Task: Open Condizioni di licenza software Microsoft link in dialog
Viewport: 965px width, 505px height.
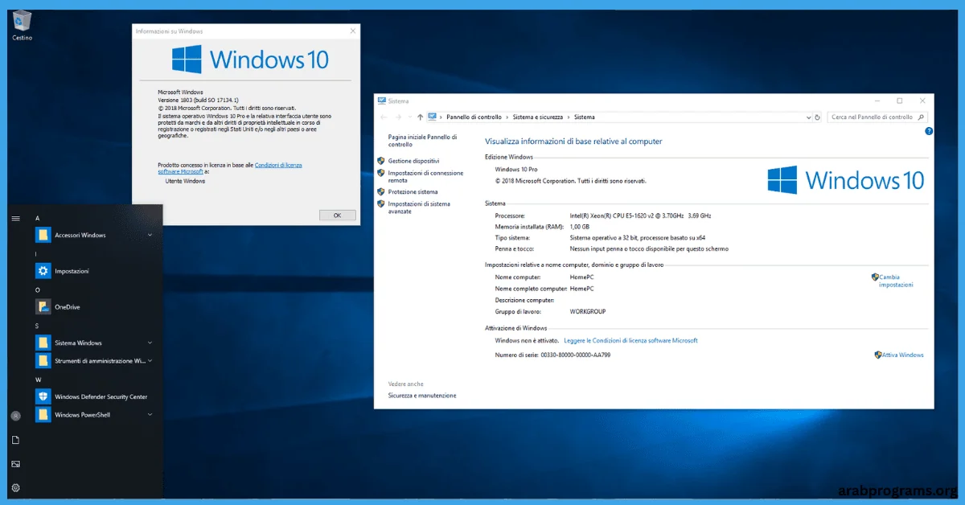Action: (x=230, y=168)
